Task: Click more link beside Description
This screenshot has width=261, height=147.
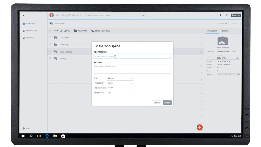Action: pos(234,51)
